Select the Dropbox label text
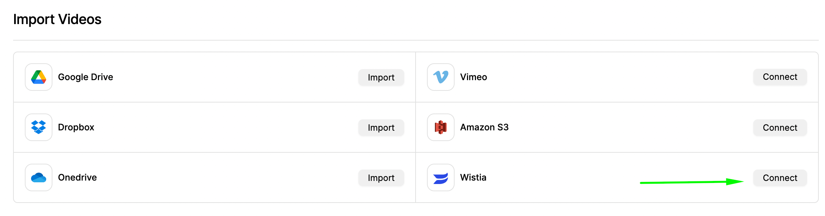The width and height of the screenshot is (825, 216). 76,127
